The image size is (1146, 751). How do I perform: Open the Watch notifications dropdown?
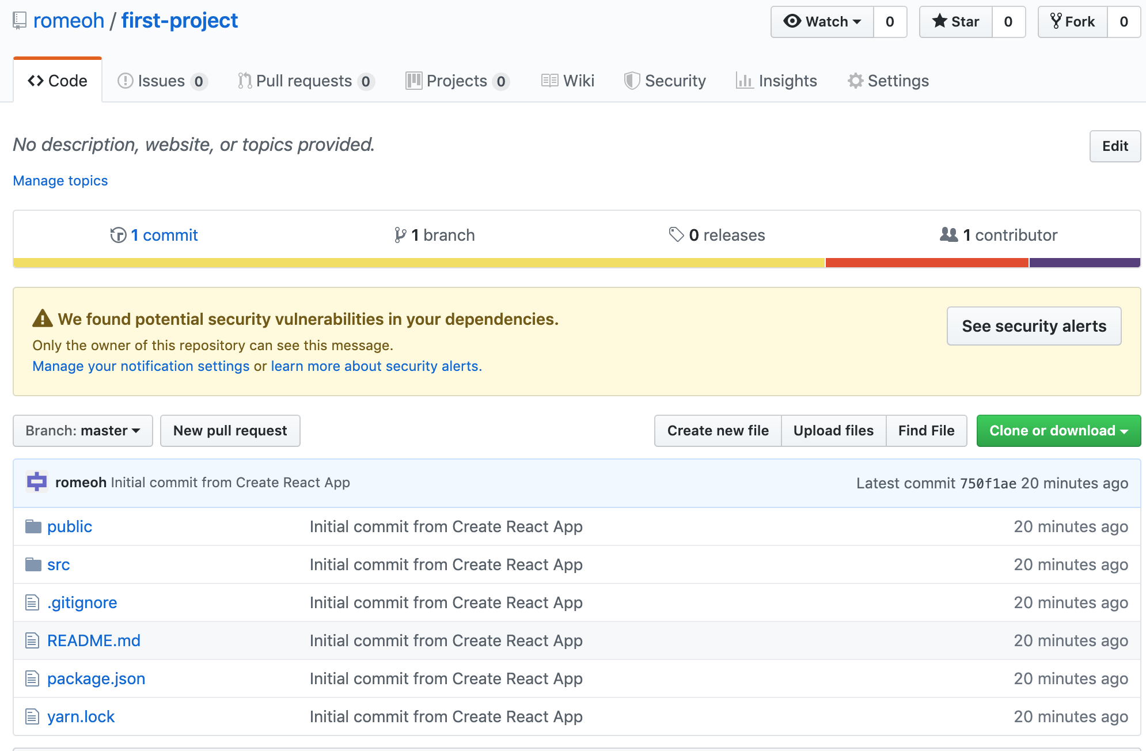pyautogui.click(x=822, y=22)
